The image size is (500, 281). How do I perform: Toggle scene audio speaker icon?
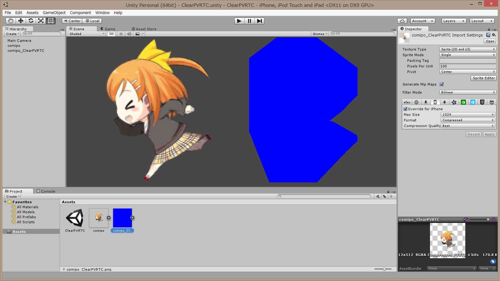(129, 34)
